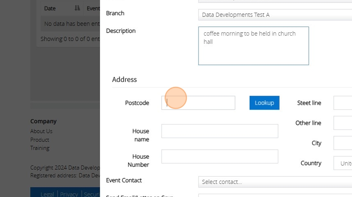
Task: Open the Branch dropdown
Action: click(x=275, y=15)
